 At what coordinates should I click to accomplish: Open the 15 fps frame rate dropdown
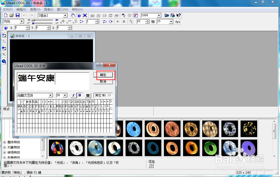[x=171, y=21]
